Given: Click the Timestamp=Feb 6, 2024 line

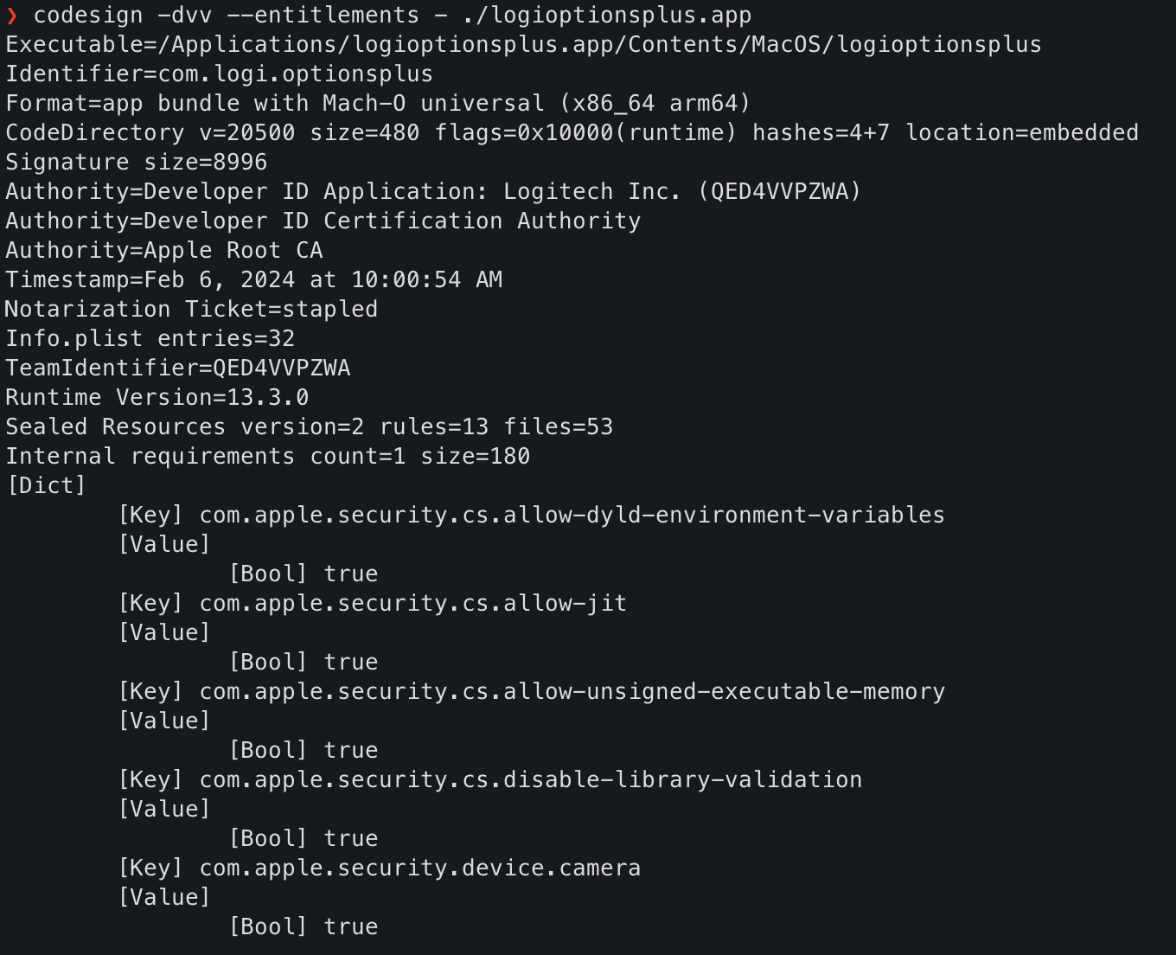Looking at the screenshot, I should (x=253, y=280).
